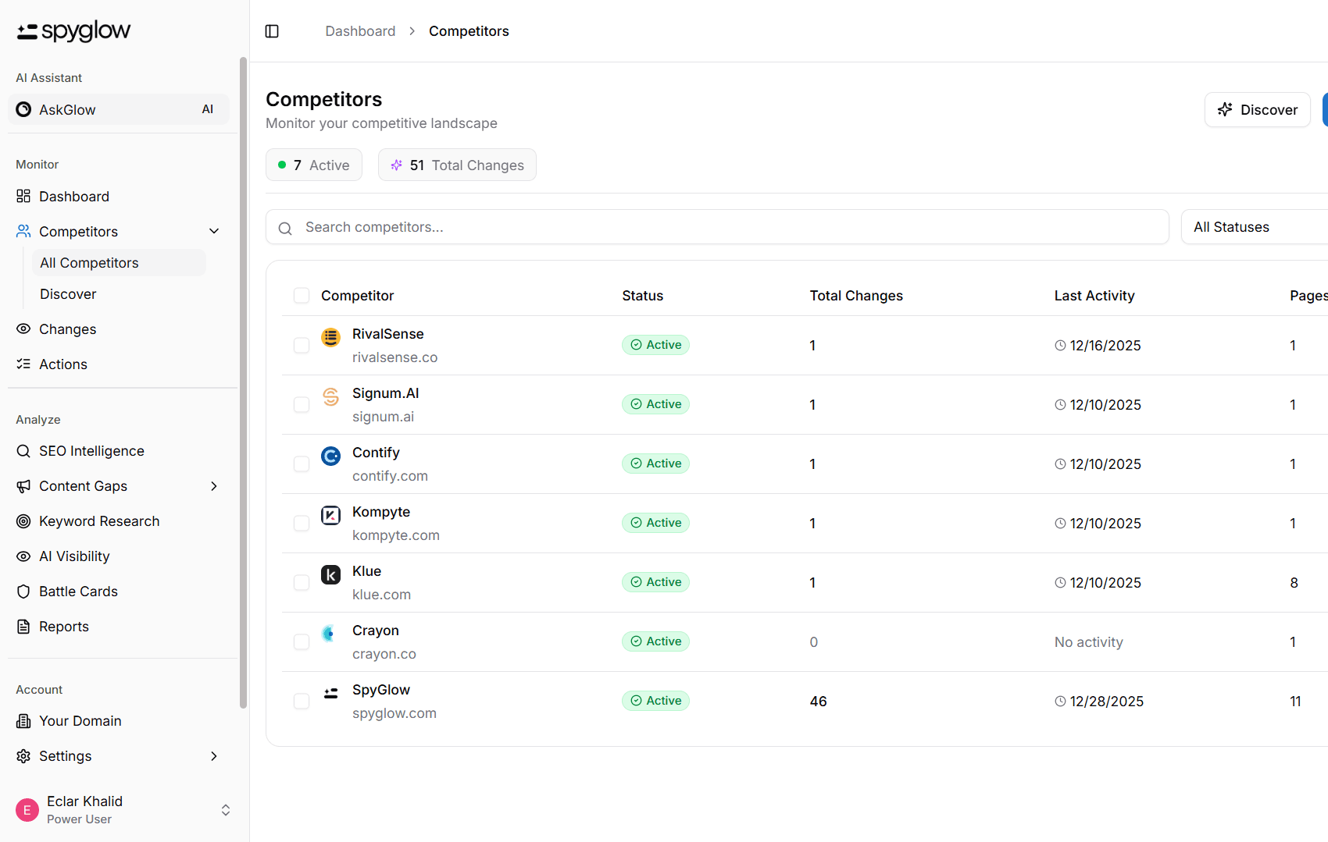Expand the Settings submenu

(214, 755)
